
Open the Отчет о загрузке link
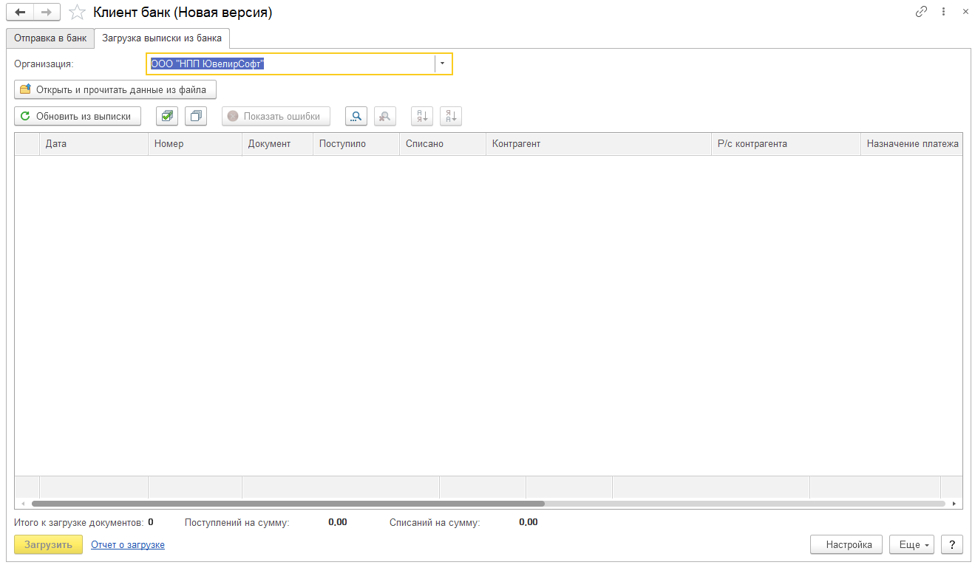click(x=128, y=544)
